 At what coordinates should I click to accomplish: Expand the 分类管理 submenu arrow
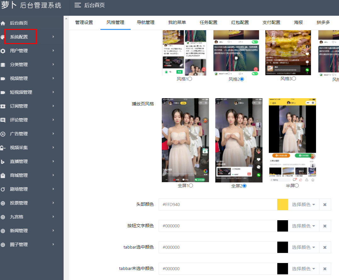(x=53, y=64)
